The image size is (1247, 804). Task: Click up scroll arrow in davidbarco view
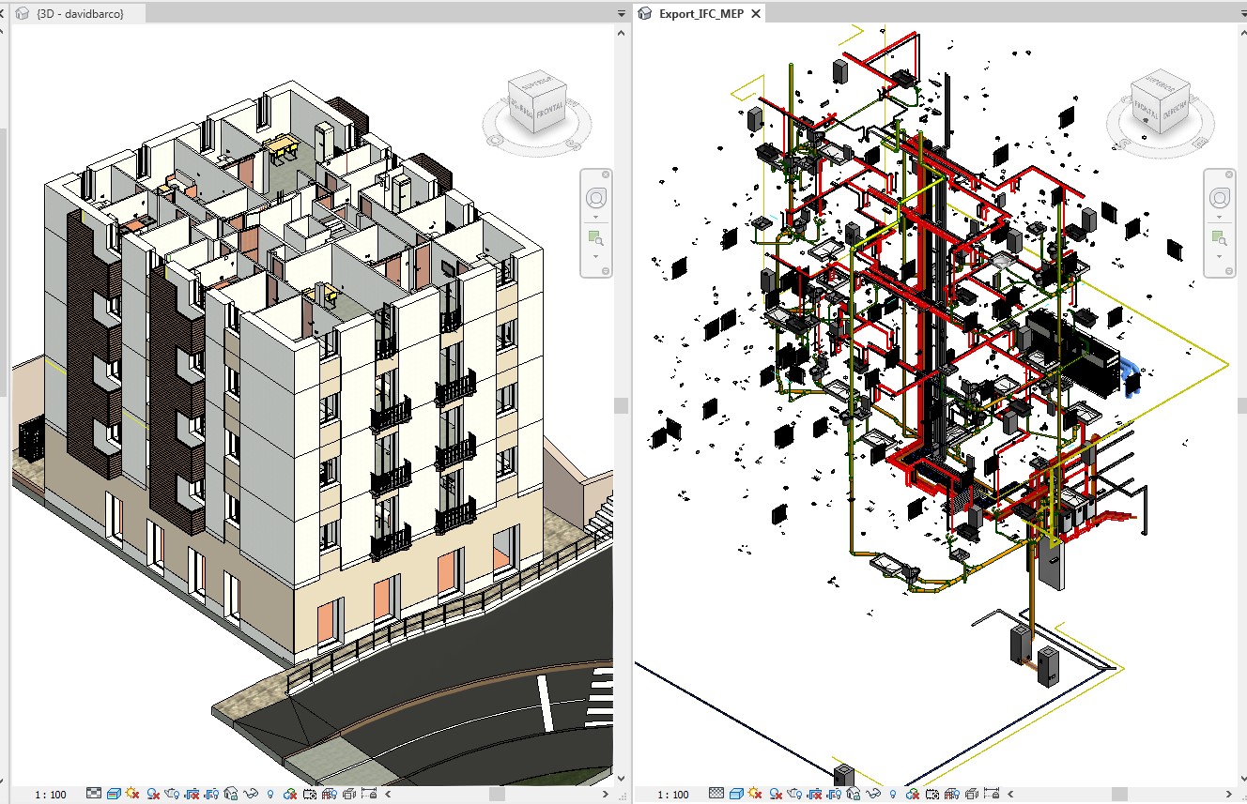(x=621, y=31)
